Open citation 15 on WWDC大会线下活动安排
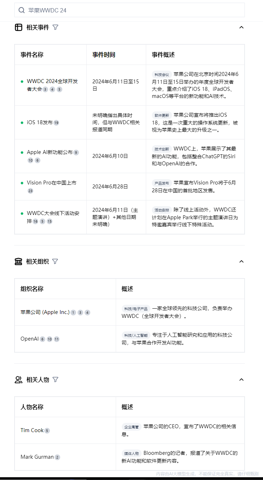The width and height of the screenshot is (263, 480). pyautogui.click(x=50, y=221)
